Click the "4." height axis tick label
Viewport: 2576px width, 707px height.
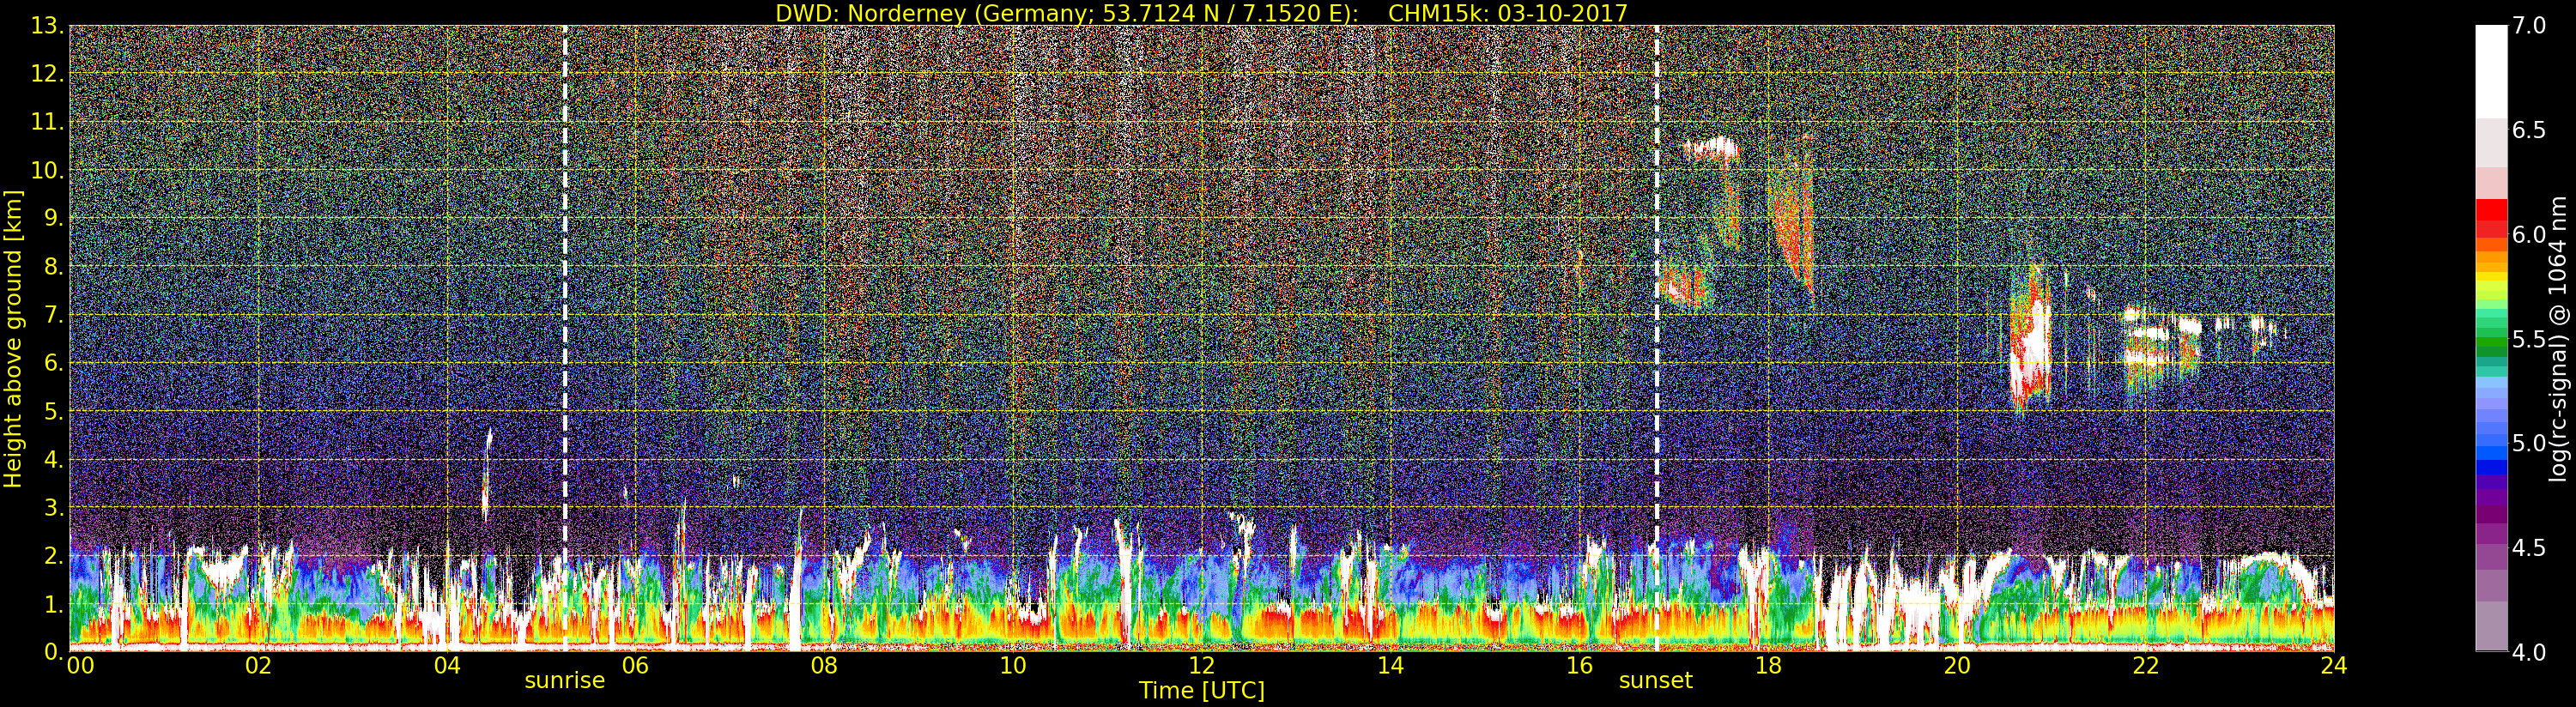pyautogui.click(x=53, y=459)
